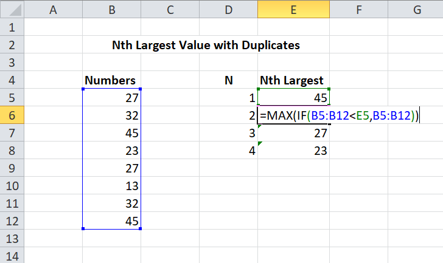This screenshot has height=263, width=443.
Task: Select column G header
Action: 416,10
